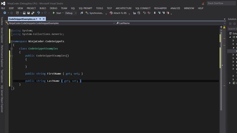Image resolution: width=237 pixels, height=133 pixels.
Task: Click the Navigate Backward arrow icon
Action: click(x=5, y=13)
